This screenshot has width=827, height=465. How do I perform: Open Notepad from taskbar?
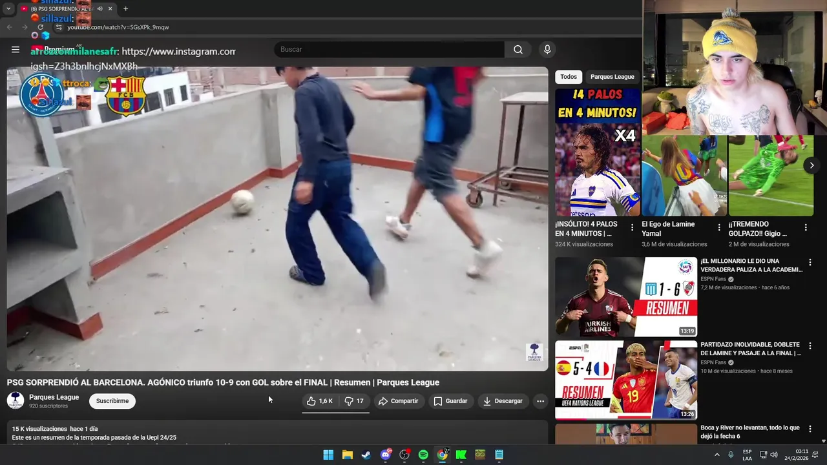pyautogui.click(x=499, y=455)
